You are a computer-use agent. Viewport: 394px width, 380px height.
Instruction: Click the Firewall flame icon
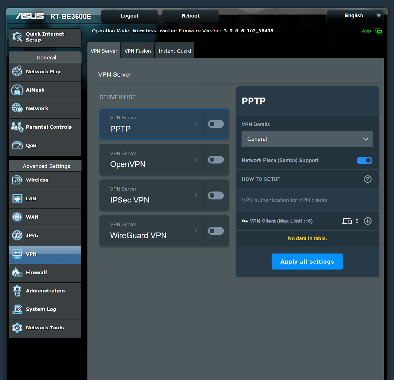point(17,272)
